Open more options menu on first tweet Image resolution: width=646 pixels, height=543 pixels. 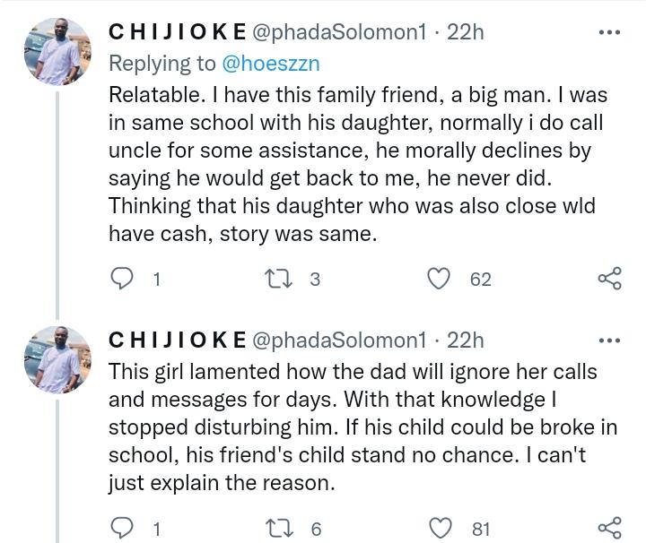(609, 32)
